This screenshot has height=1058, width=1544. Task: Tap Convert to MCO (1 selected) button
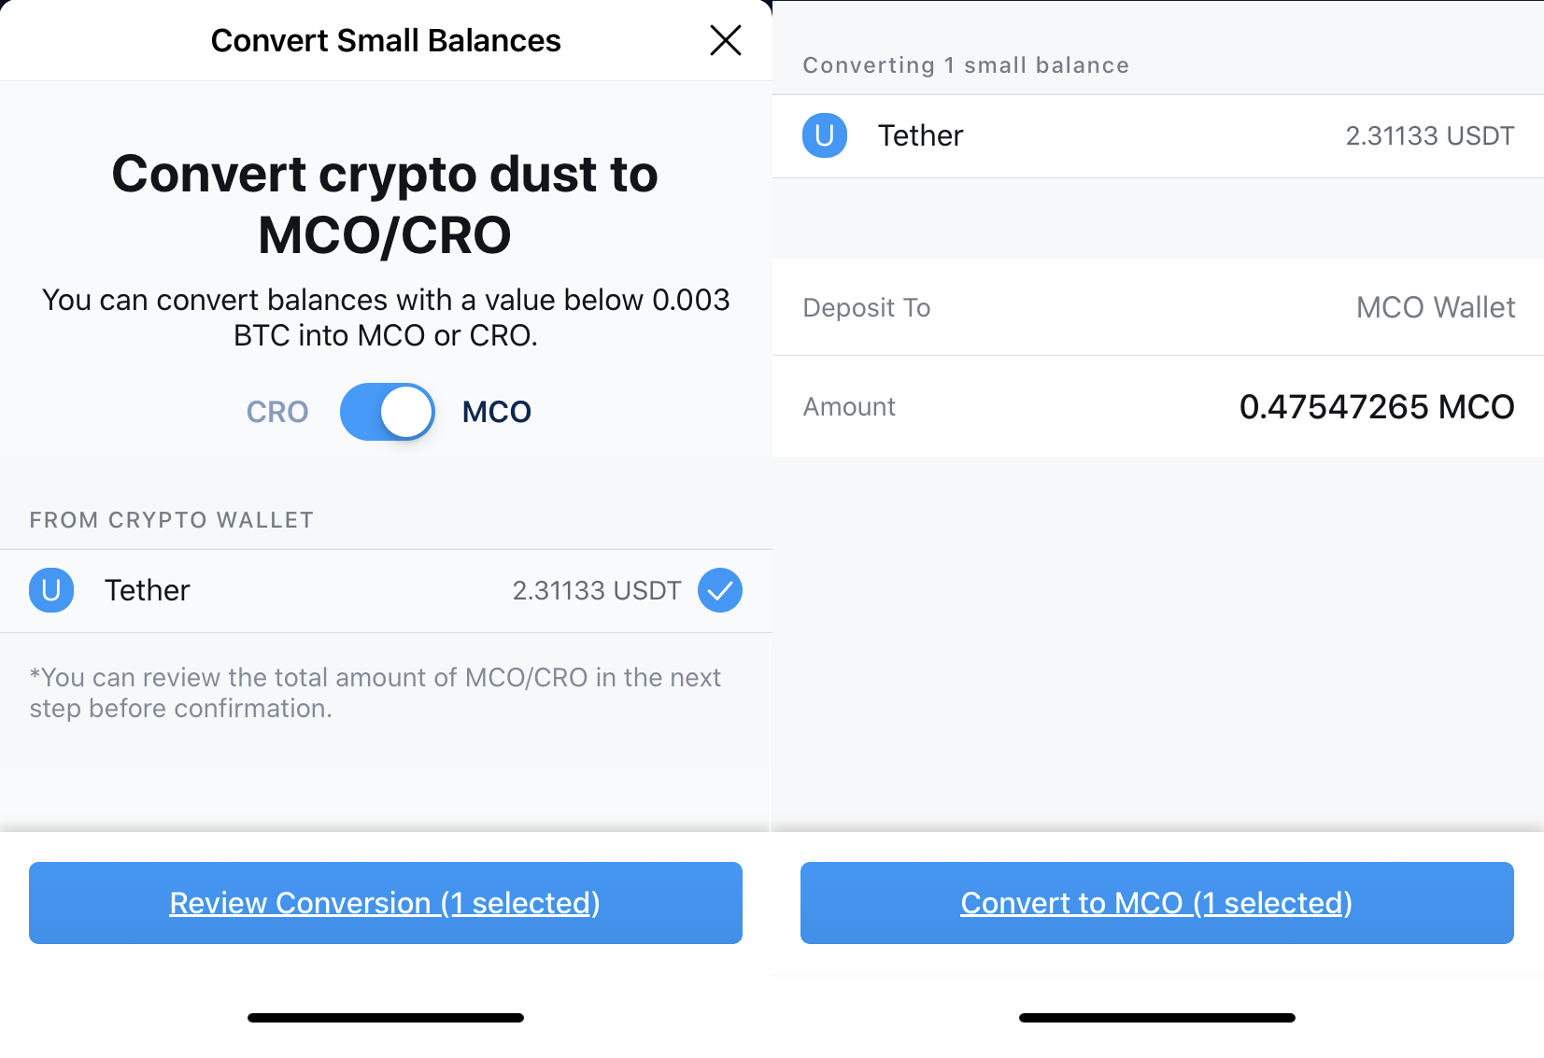pyautogui.click(x=1157, y=903)
